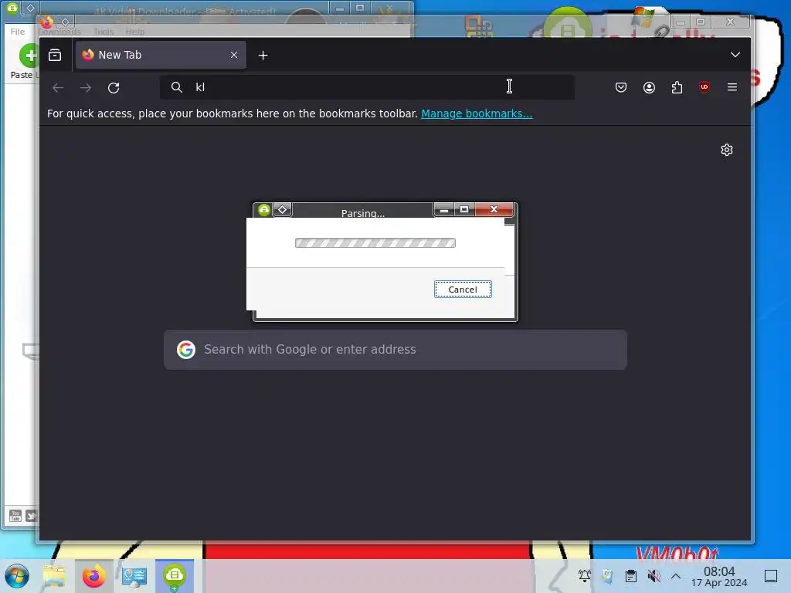Reload the current page
The width and height of the screenshot is (791, 593).
(114, 88)
